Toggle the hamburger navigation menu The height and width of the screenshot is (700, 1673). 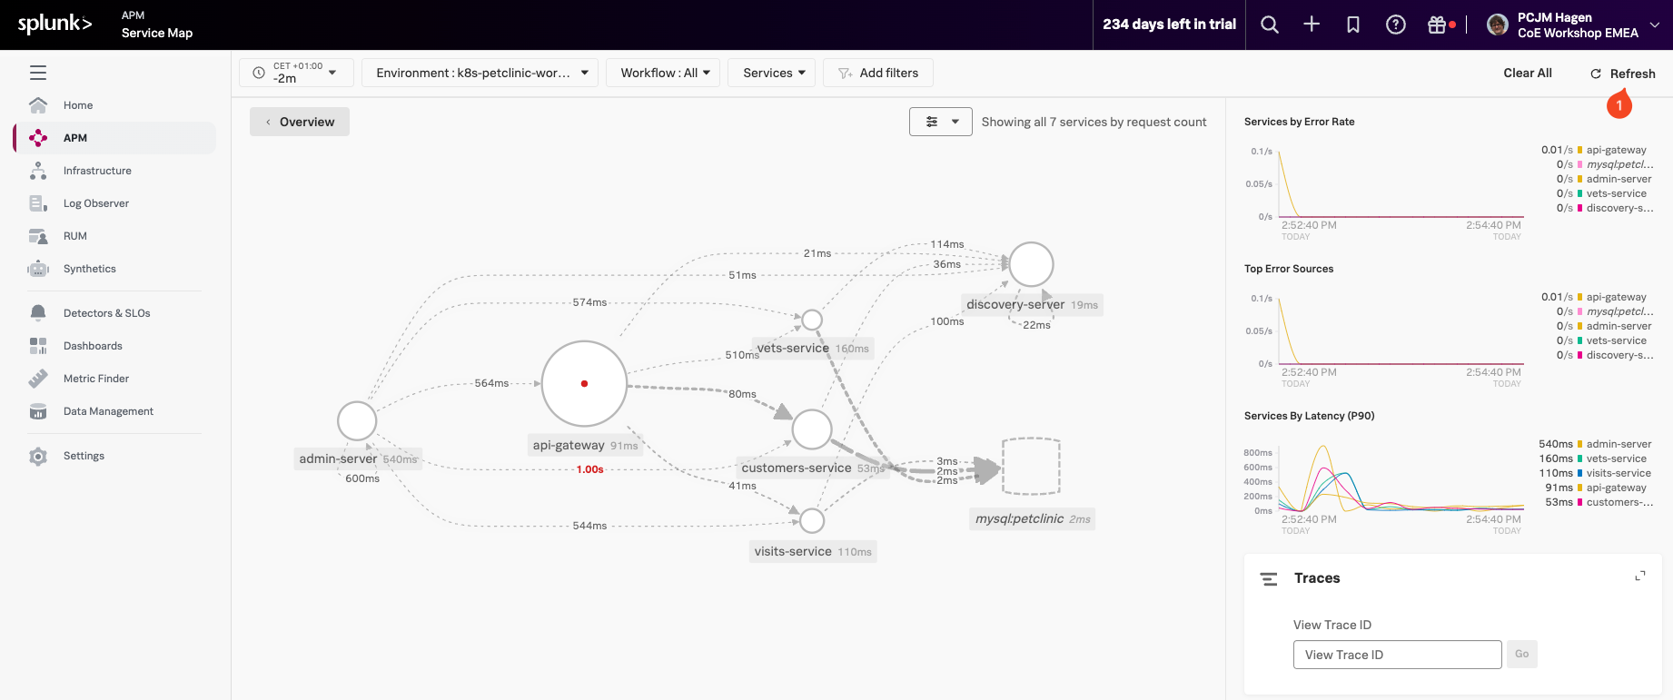(x=38, y=73)
